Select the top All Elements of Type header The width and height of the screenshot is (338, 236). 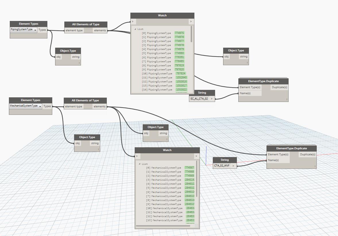(x=86, y=24)
